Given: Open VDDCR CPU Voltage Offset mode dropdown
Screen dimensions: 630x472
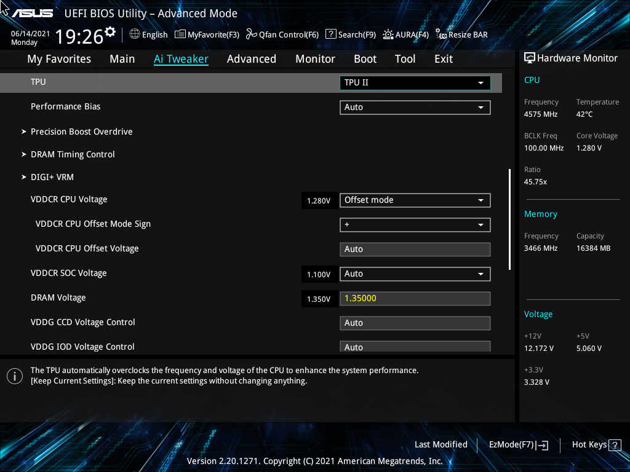Looking at the screenshot, I should click(415, 200).
